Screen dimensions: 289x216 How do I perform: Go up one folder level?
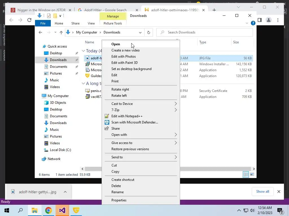[x=61, y=33]
